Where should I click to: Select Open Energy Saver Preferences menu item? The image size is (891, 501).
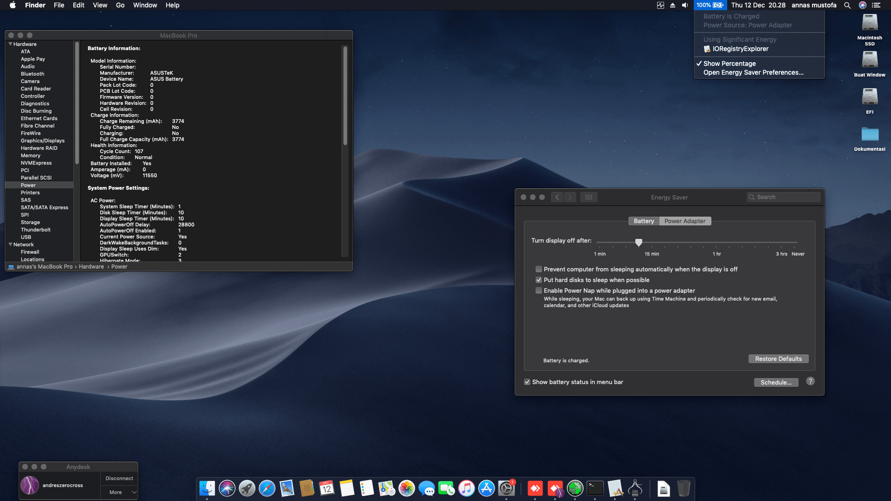[753, 72]
